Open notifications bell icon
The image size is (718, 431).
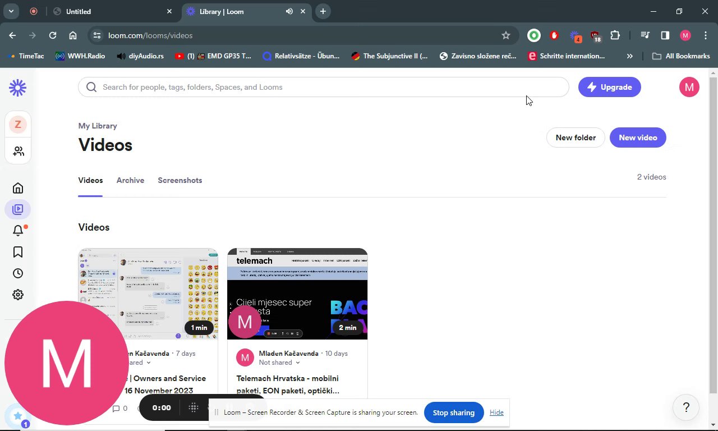tap(18, 231)
